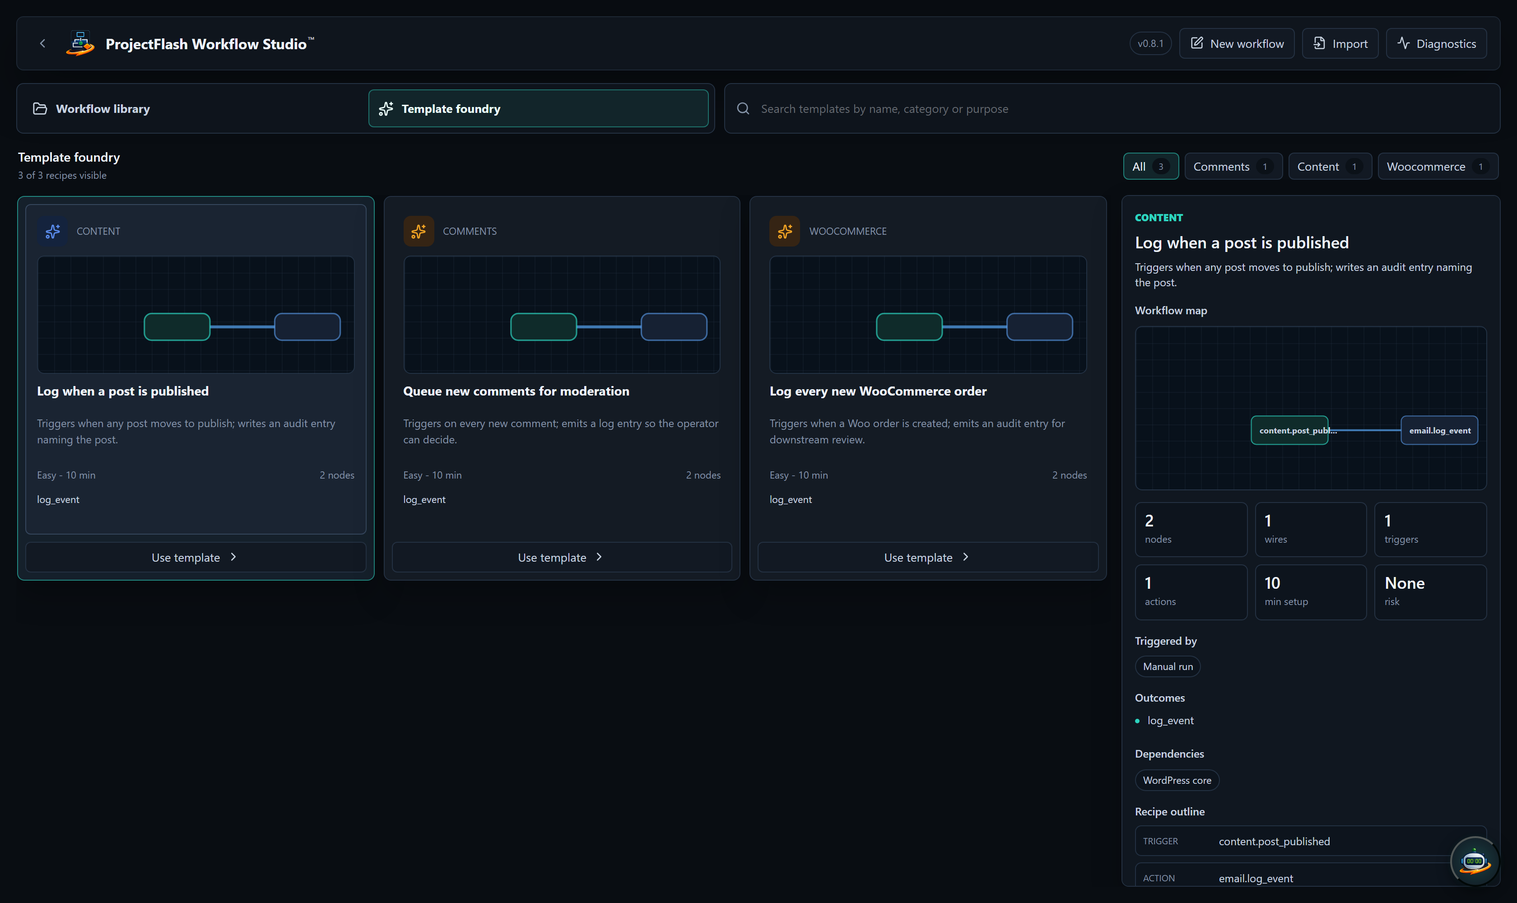
Task: Click the v0.8.1 version badge
Action: (x=1150, y=43)
